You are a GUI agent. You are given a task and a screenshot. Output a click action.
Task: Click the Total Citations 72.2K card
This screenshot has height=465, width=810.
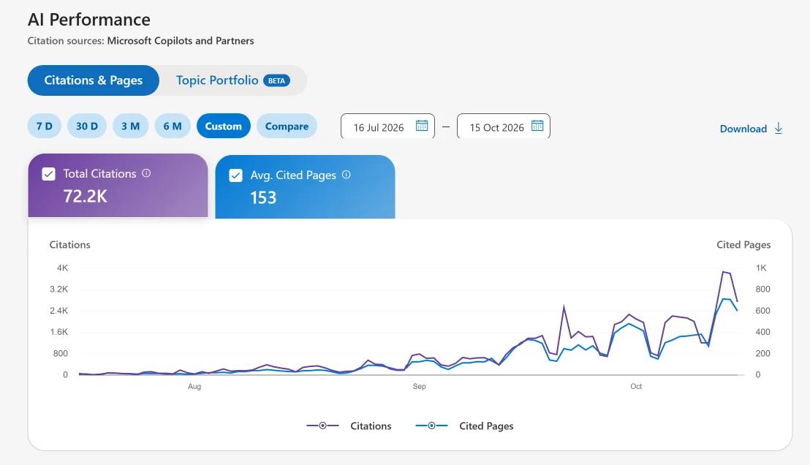[x=118, y=186]
